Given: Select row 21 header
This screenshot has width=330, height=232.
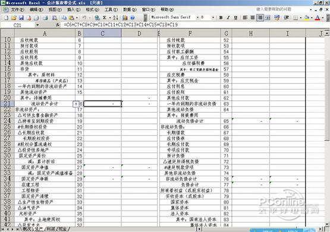Looking at the screenshot, I should (x=7, y=104).
